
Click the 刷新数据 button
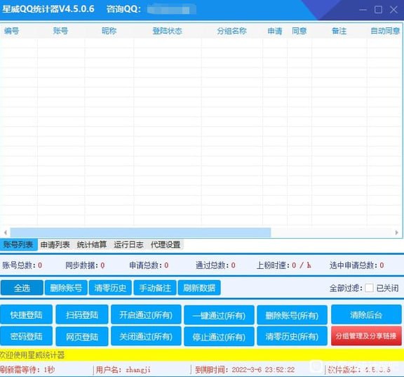(199, 288)
